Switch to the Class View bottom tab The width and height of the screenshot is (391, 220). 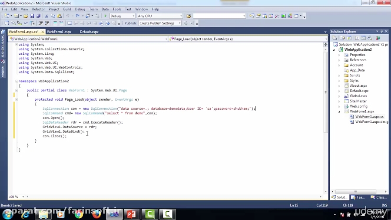(379, 197)
